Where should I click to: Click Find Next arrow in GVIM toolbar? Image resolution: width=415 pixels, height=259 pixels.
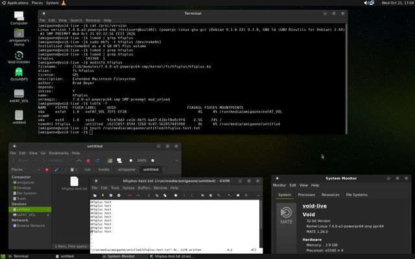click(x=184, y=196)
